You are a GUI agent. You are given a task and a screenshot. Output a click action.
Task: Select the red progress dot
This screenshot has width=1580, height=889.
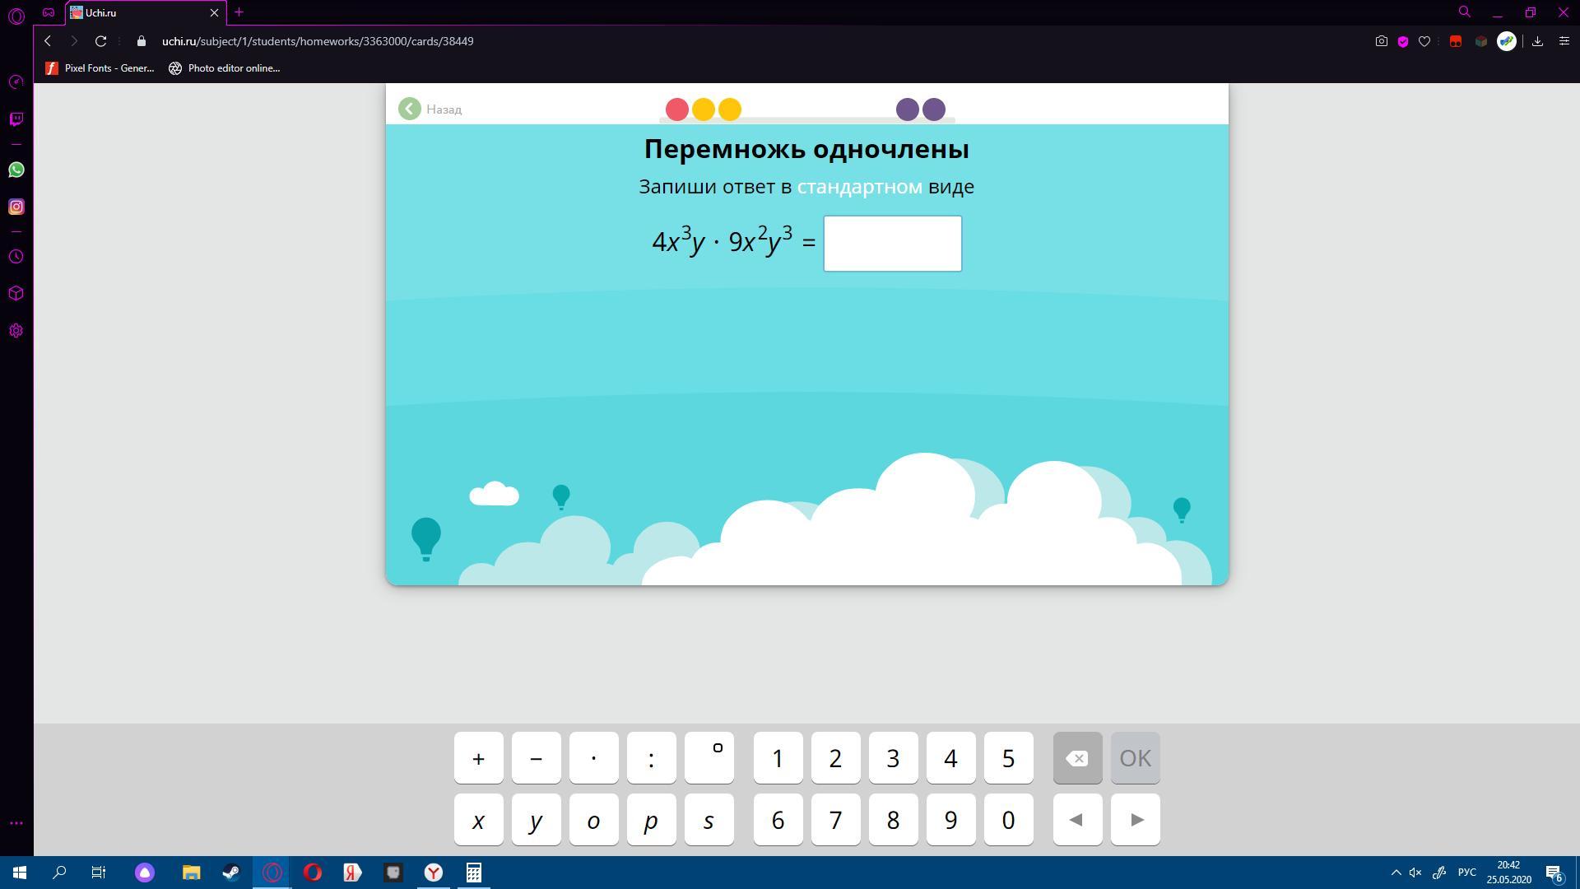[x=676, y=109]
